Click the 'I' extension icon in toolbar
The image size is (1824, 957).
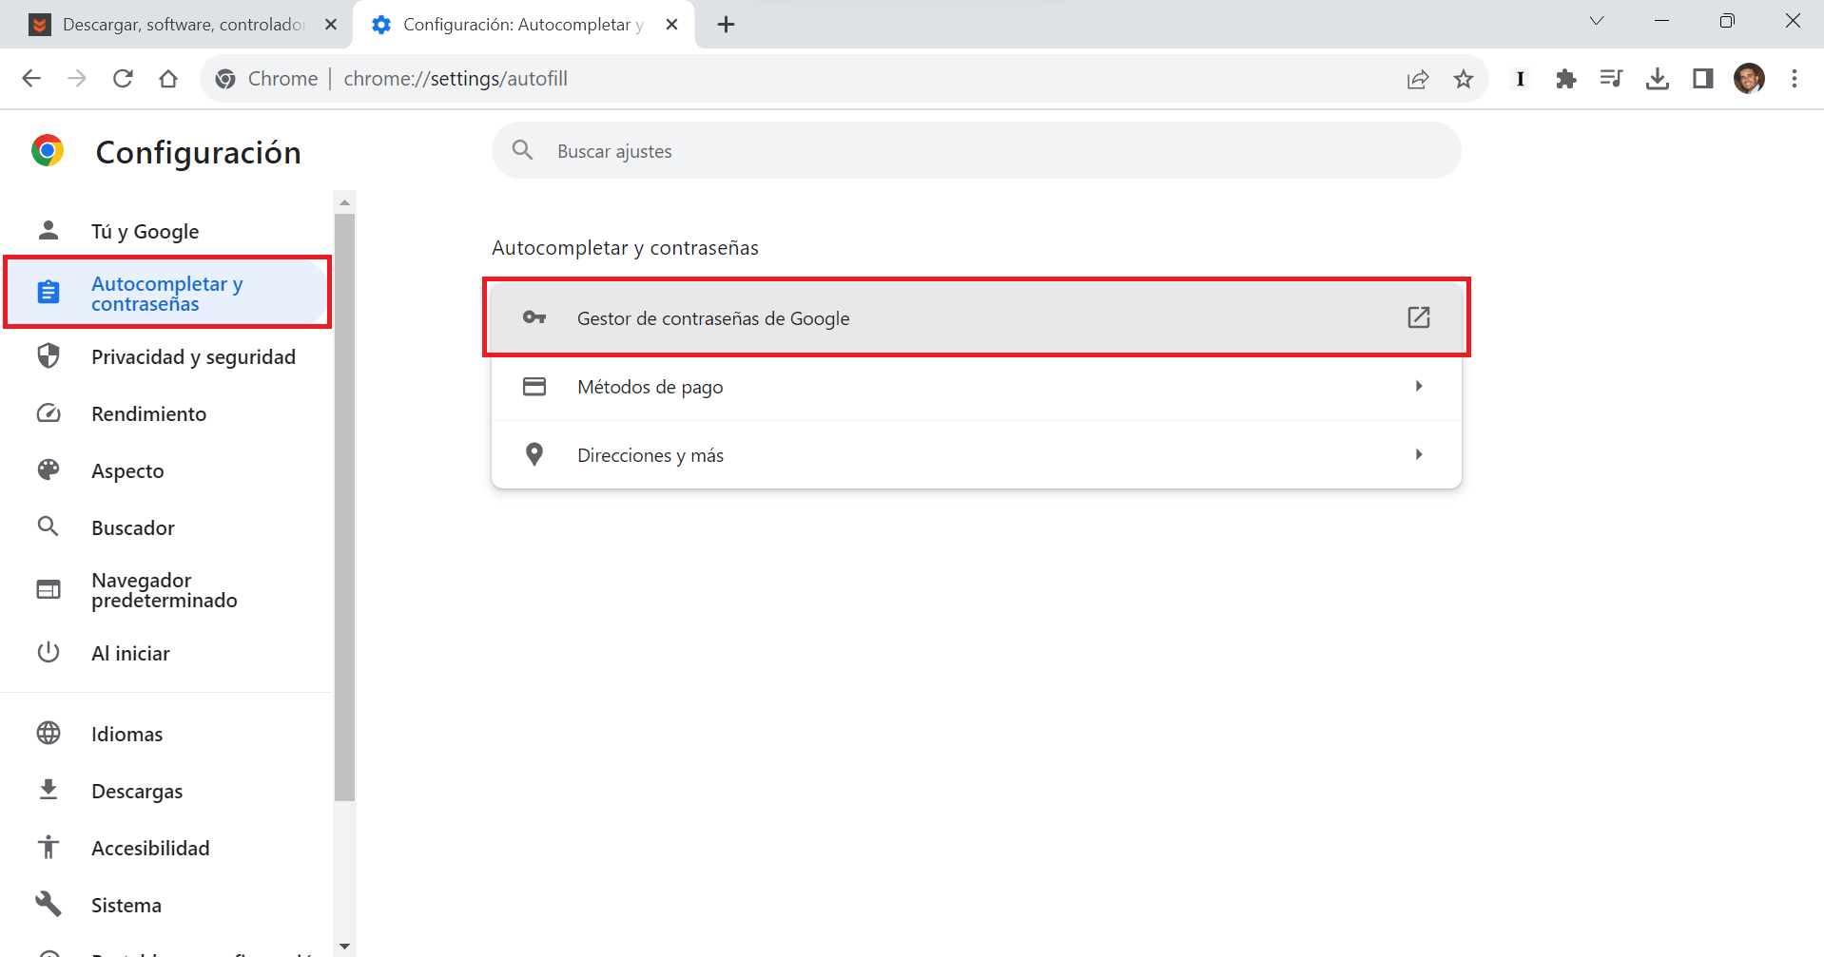(1521, 79)
